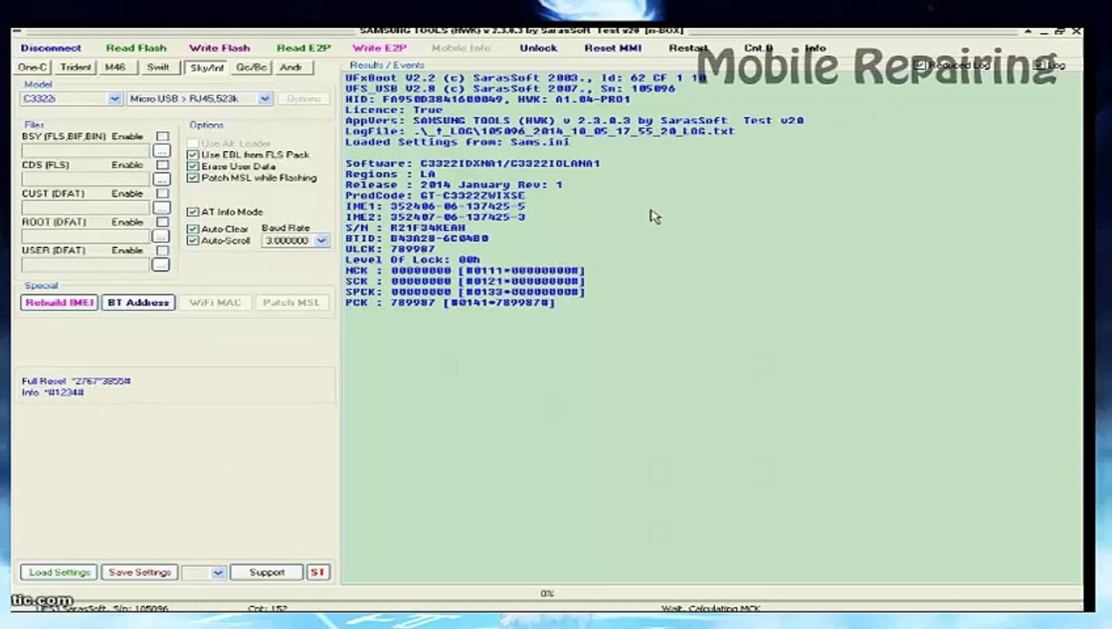Click the USER file path field

pos(86,265)
